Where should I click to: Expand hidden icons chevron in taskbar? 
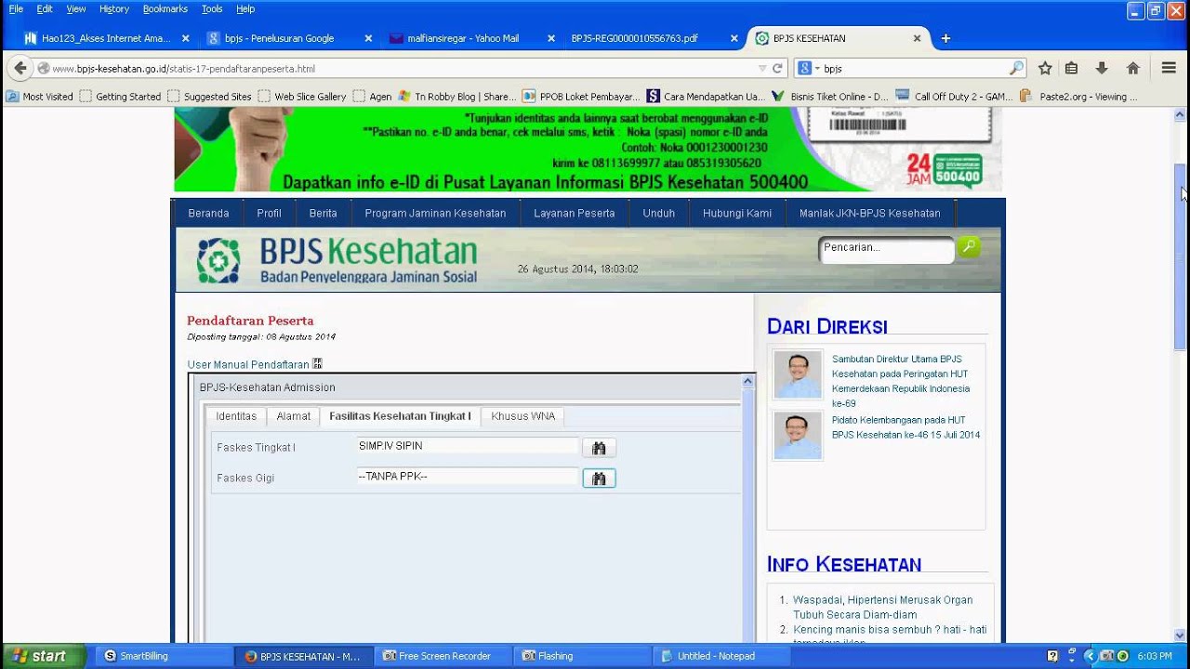point(1091,655)
